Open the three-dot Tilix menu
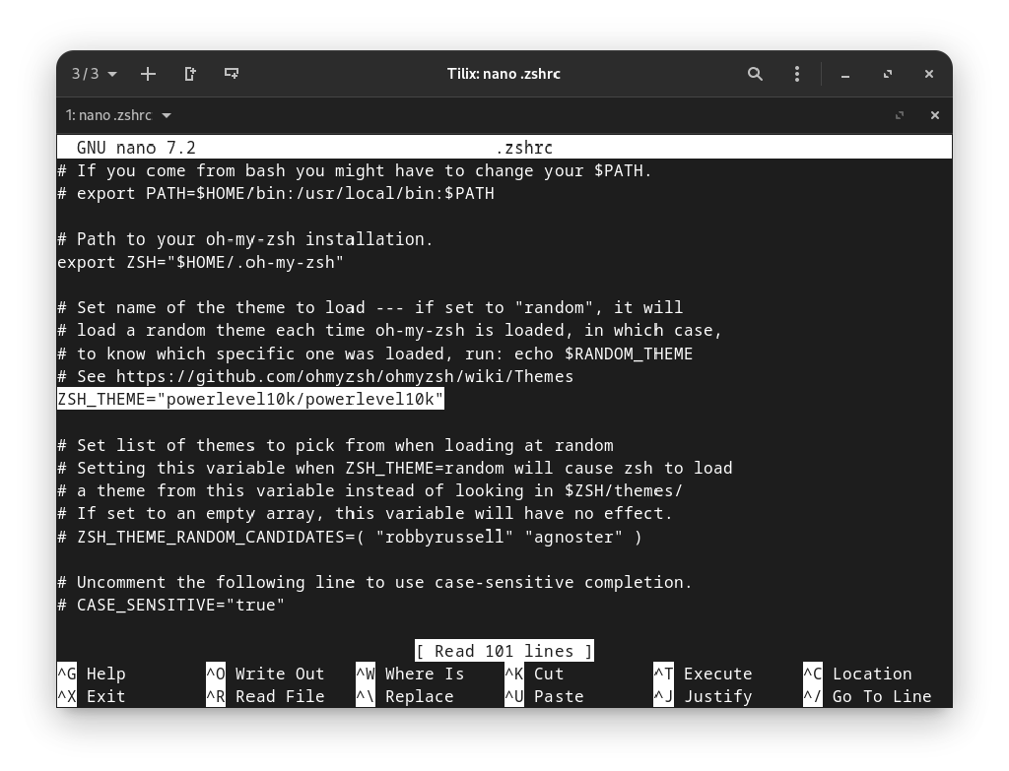This screenshot has height=771, width=1009. [x=796, y=74]
